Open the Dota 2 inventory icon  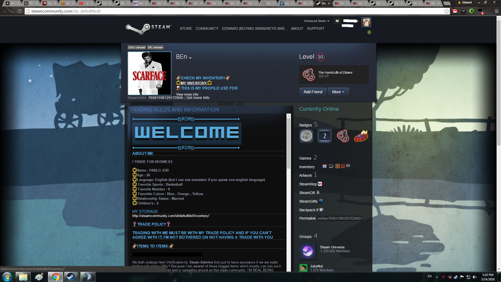tap(343, 166)
